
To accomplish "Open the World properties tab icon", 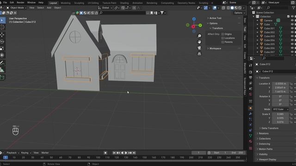I will [x=251, y=94].
